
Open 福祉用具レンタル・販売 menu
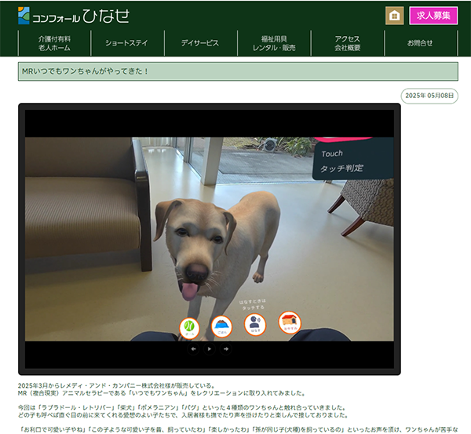click(274, 43)
